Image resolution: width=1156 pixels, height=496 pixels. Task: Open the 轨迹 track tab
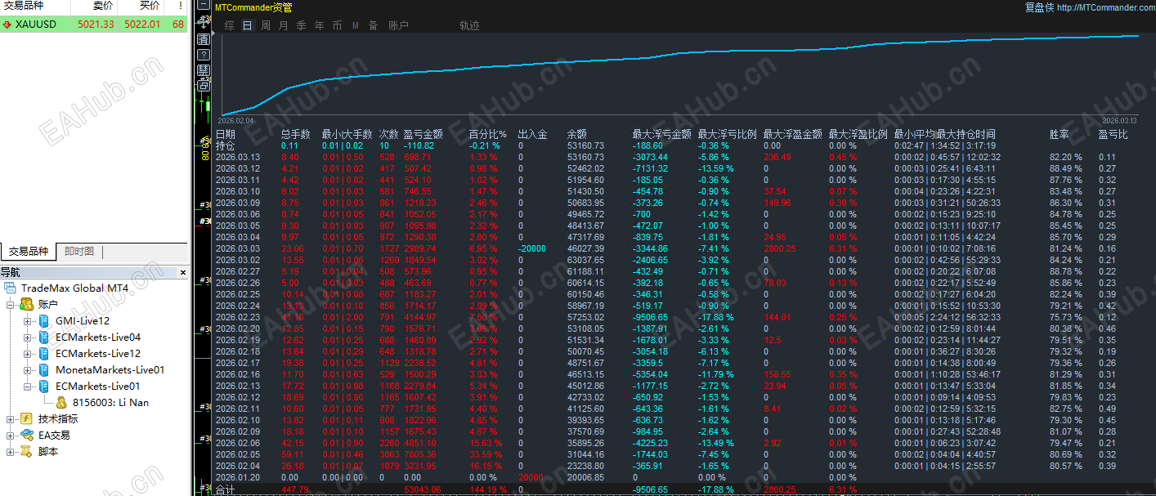pyautogui.click(x=470, y=25)
